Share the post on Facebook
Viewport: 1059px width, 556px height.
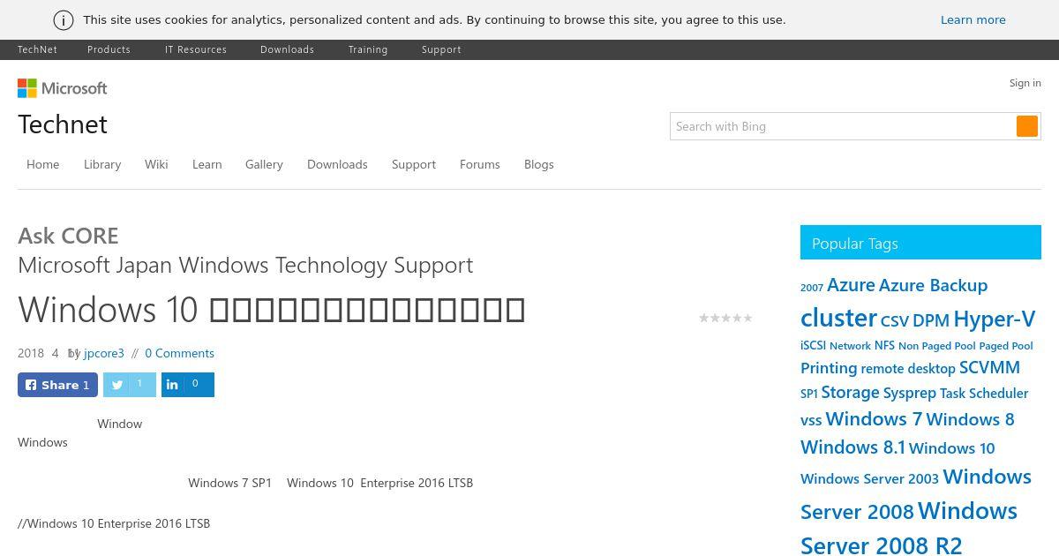[57, 385]
